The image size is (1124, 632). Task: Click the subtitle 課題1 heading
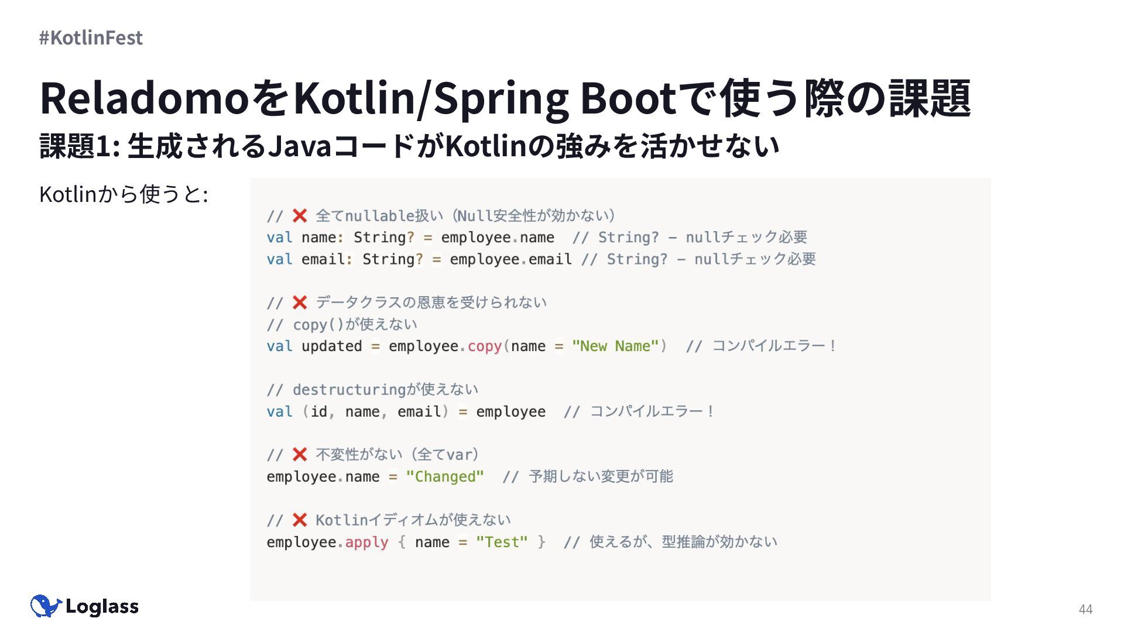coord(409,146)
